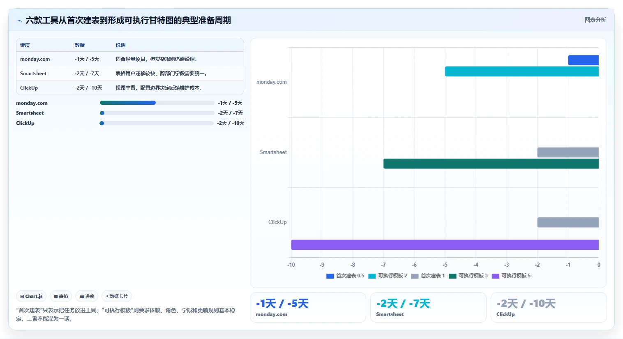Open the Smartsheet data card
This screenshot has height=339, width=623.
coord(428,307)
